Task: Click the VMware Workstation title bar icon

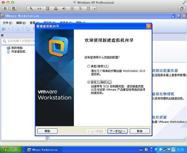Action: (x=2, y=16)
